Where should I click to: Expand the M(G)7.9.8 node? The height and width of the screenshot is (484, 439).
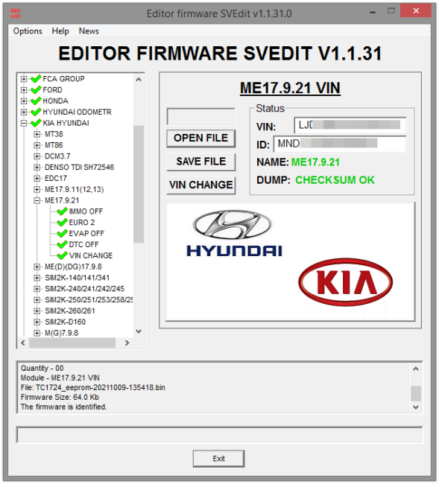tap(37, 333)
